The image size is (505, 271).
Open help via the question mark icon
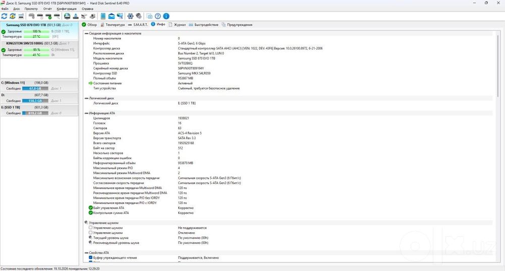click(158, 16)
